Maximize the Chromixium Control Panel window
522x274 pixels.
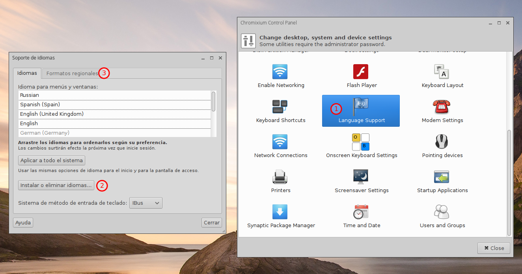pyautogui.click(x=499, y=23)
